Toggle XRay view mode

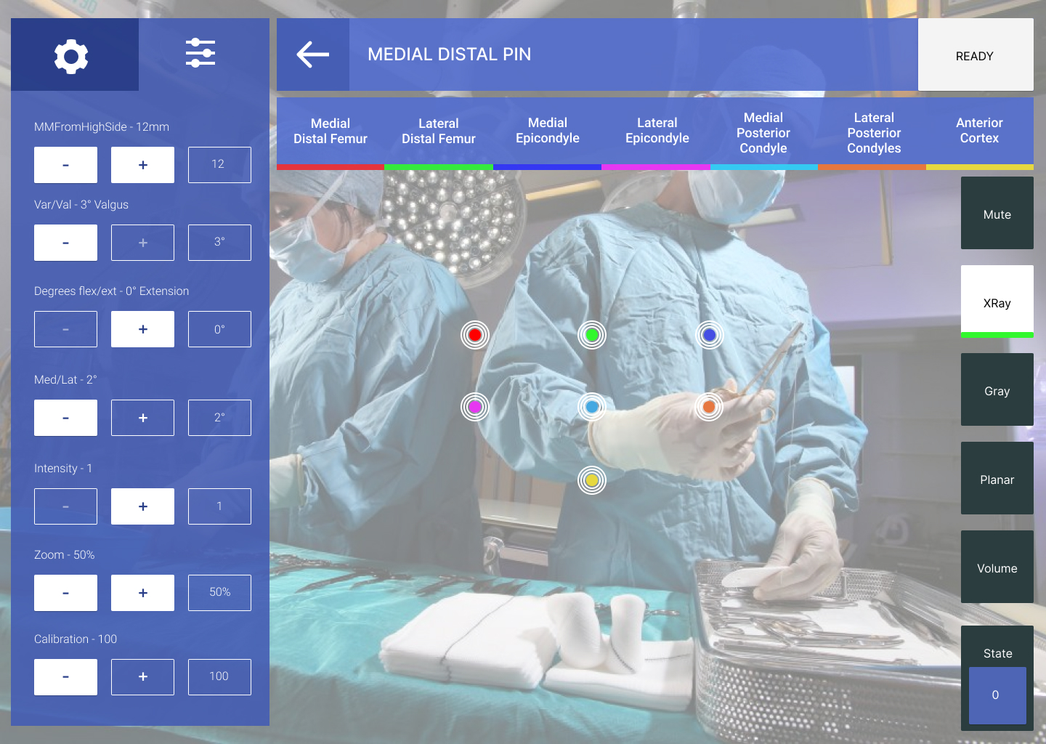pyautogui.click(x=997, y=302)
